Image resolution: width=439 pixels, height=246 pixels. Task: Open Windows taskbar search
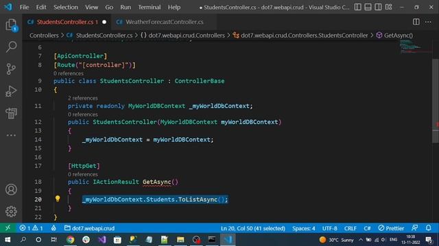(x=23, y=240)
